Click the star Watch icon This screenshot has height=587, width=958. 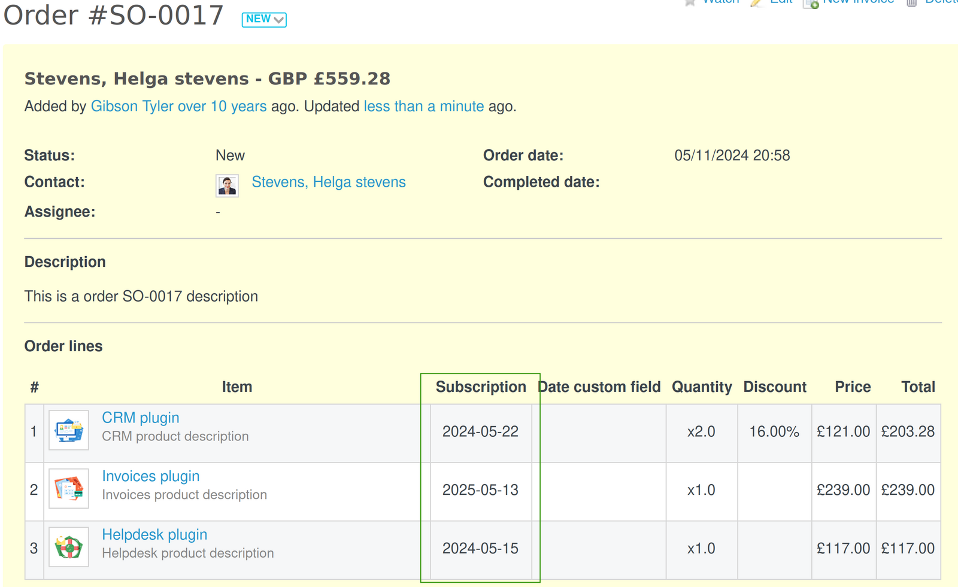coord(690,3)
